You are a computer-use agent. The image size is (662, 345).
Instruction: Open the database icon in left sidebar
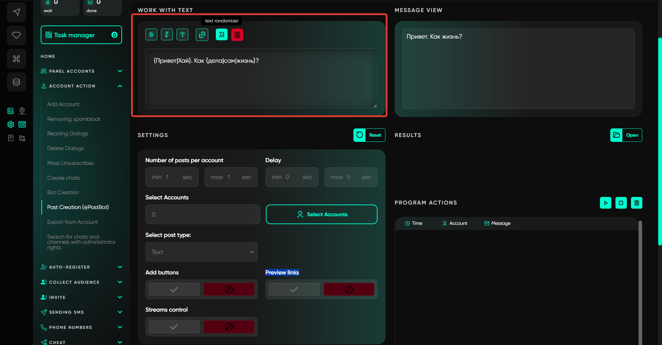pyautogui.click(x=17, y=82)
